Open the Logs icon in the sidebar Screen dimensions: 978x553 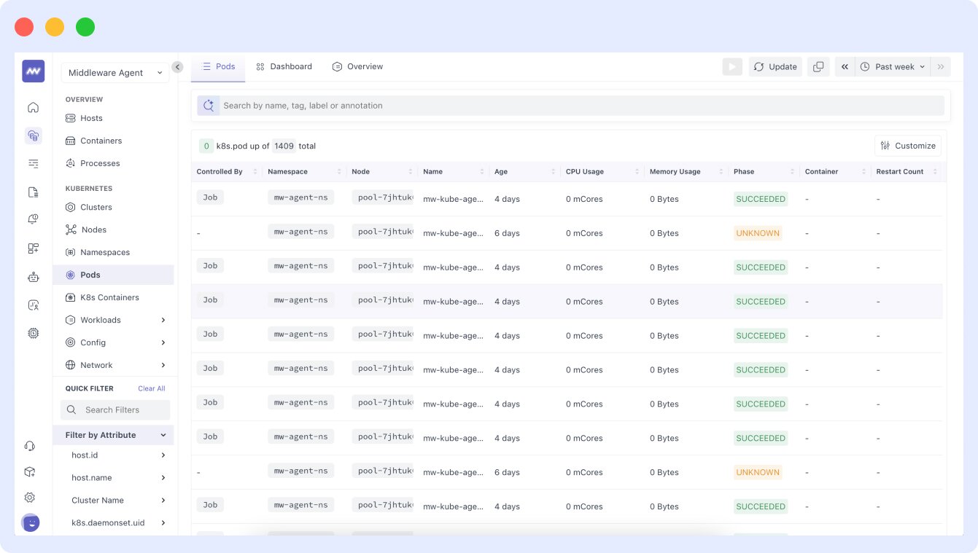33,191
